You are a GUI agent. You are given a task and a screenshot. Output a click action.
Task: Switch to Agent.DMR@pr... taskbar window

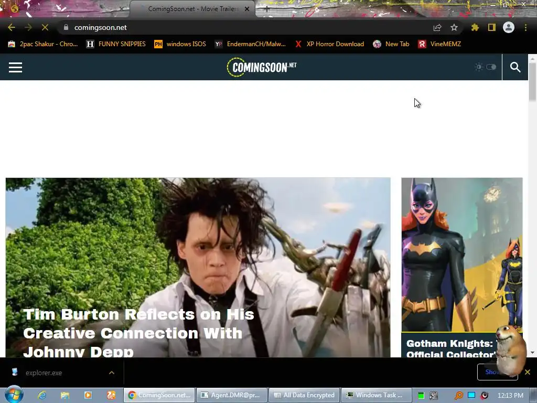[232, 395]
